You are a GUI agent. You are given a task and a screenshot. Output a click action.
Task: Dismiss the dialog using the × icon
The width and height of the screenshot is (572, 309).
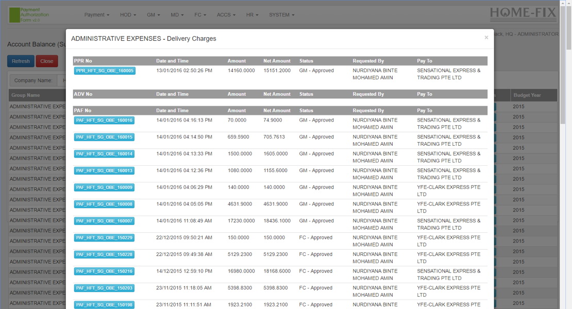coord(486,37)
